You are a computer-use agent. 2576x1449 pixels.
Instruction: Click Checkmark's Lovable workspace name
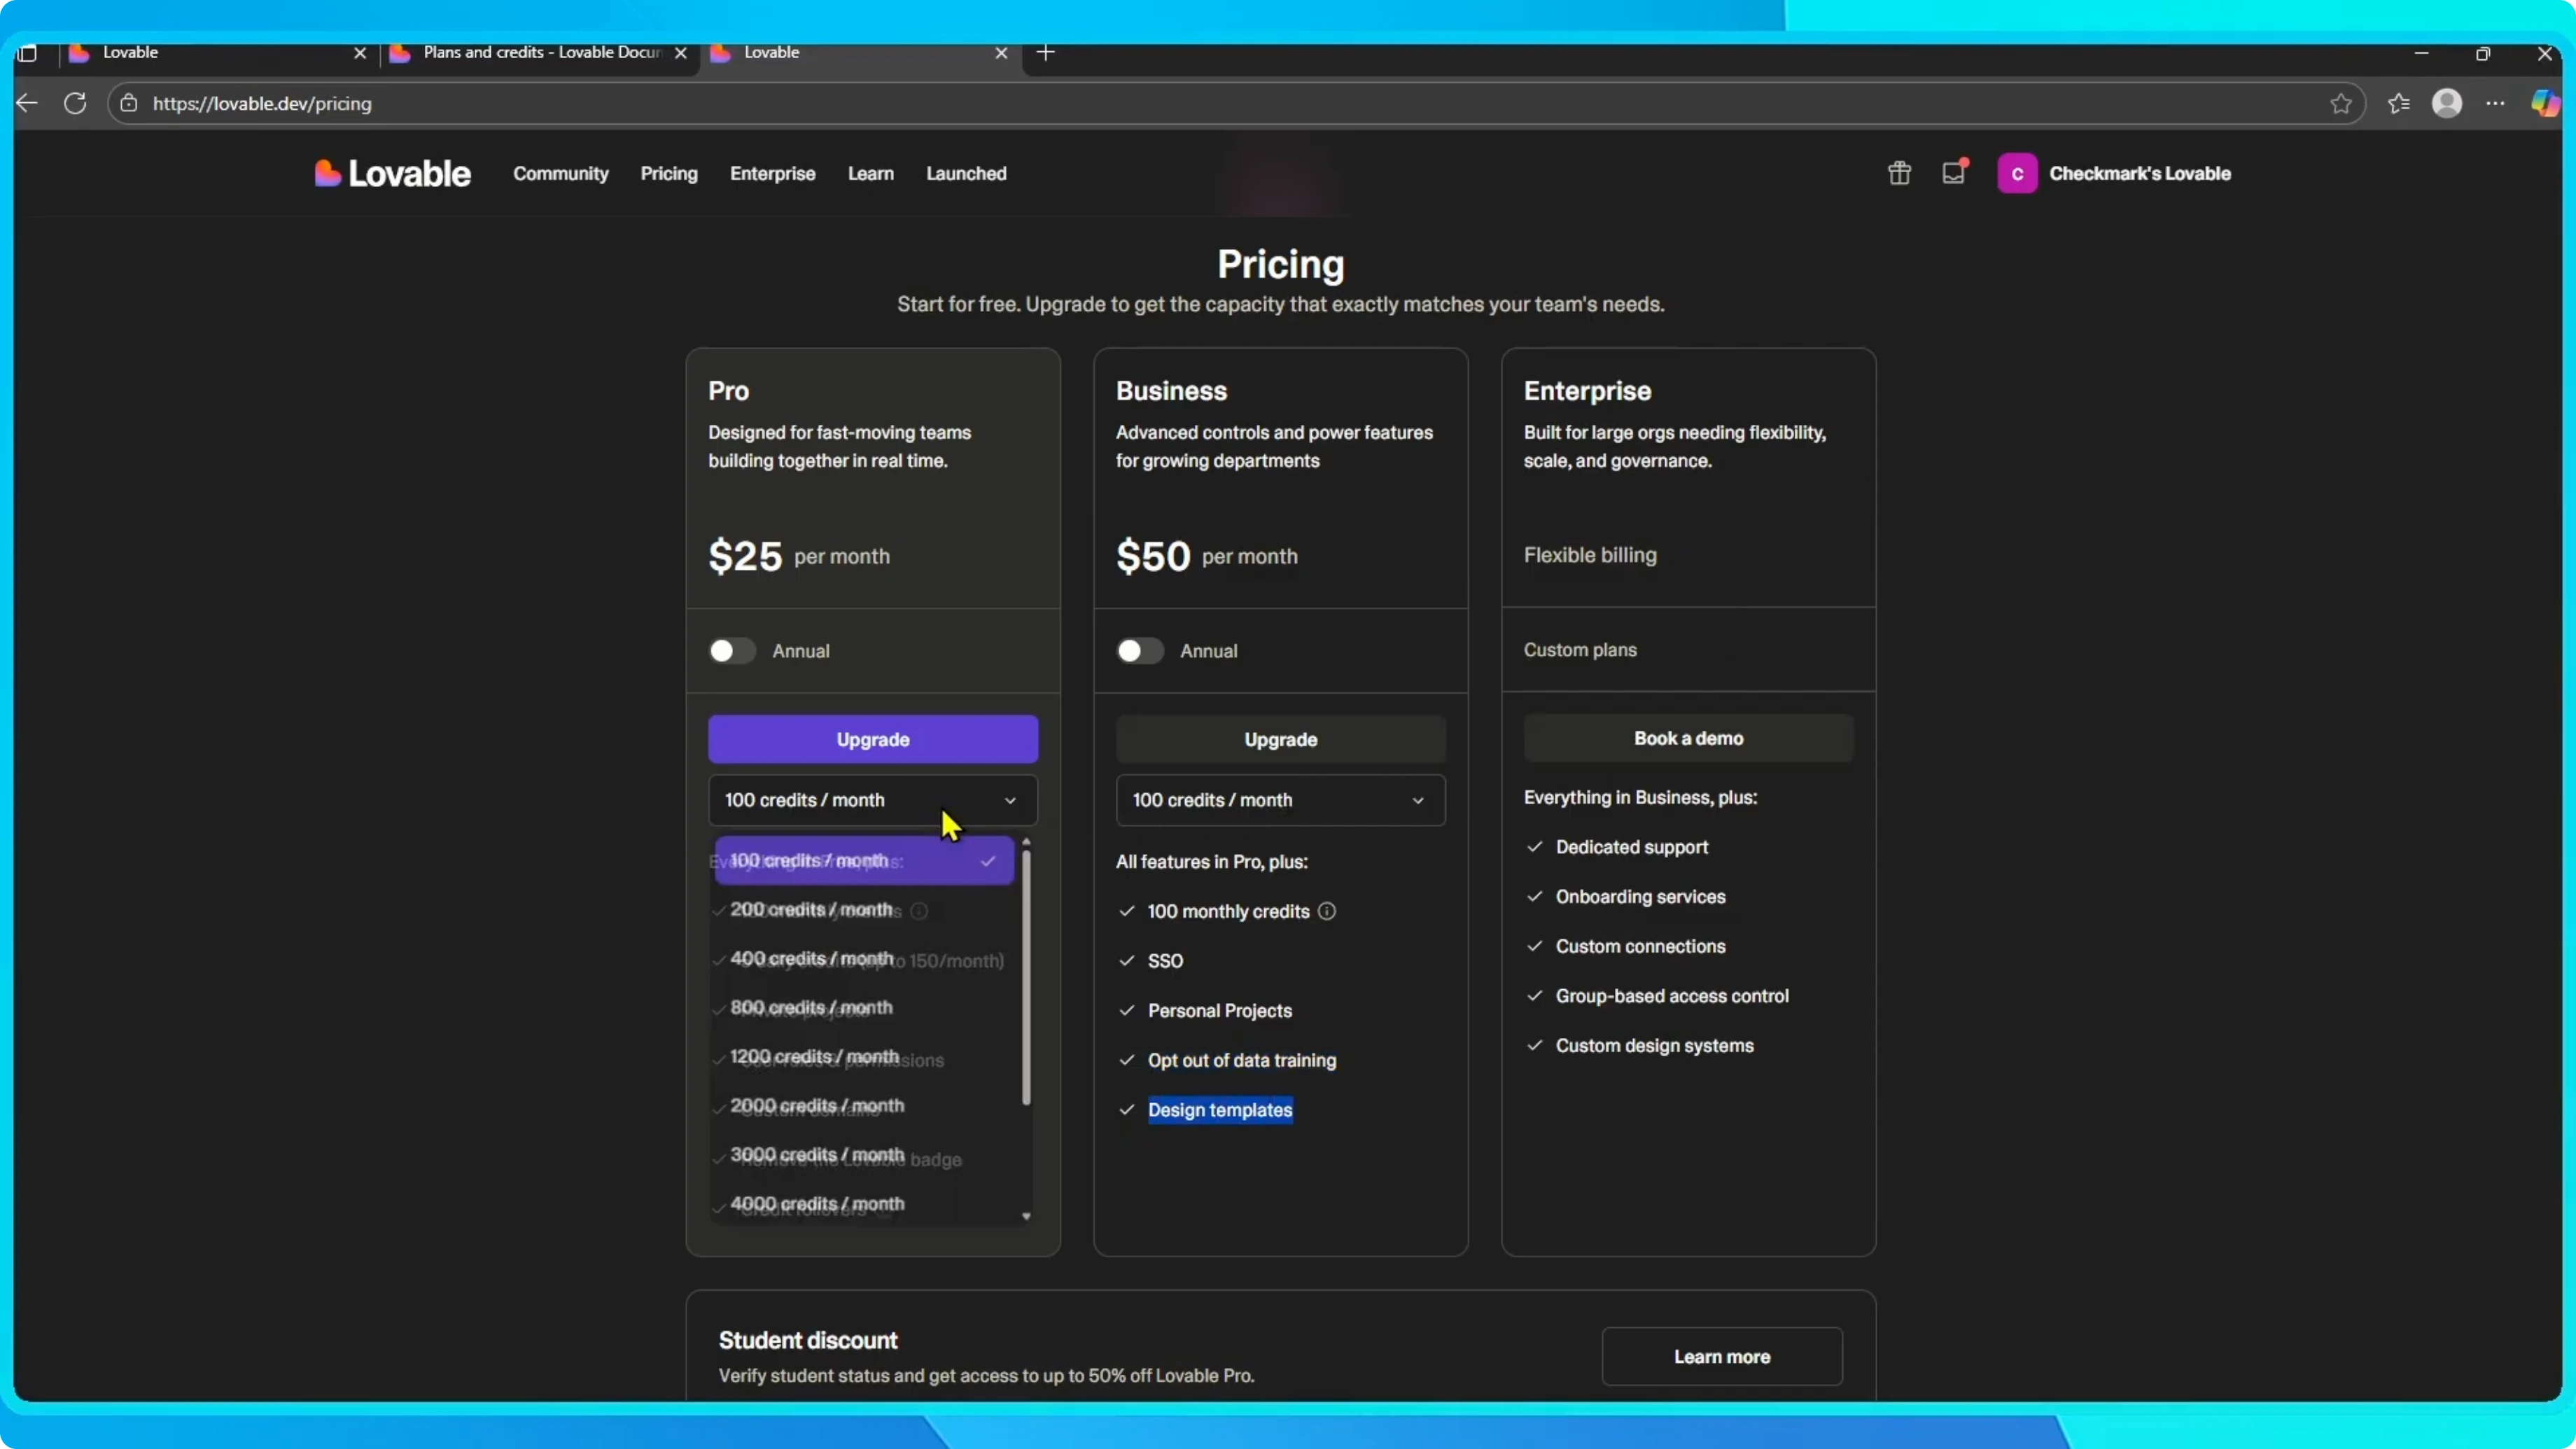[x=2140, y=174]
